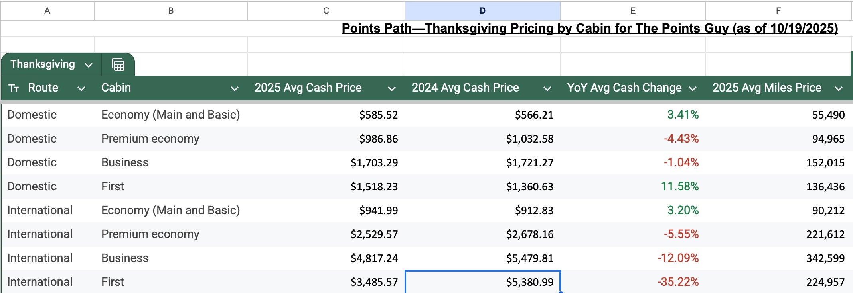
Task: Expand 2025 Avg Miles Price dropdown
Action: pyautogui.click(x=839, y=88)
